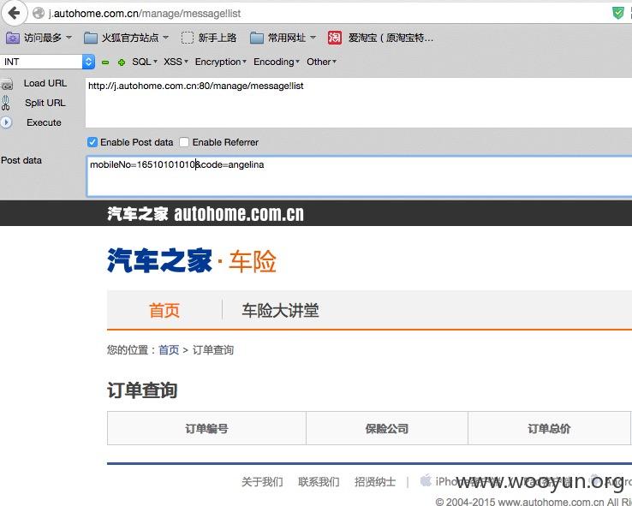Focus the Post data text field
The width and height of the screenshot is (632, 506).
click(359, 176)
